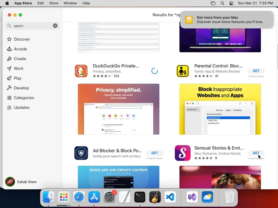
Task: Clear the search field with the X
Action: coord(55,26)
